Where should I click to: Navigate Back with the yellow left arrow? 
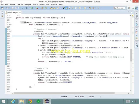pos(93,8)
